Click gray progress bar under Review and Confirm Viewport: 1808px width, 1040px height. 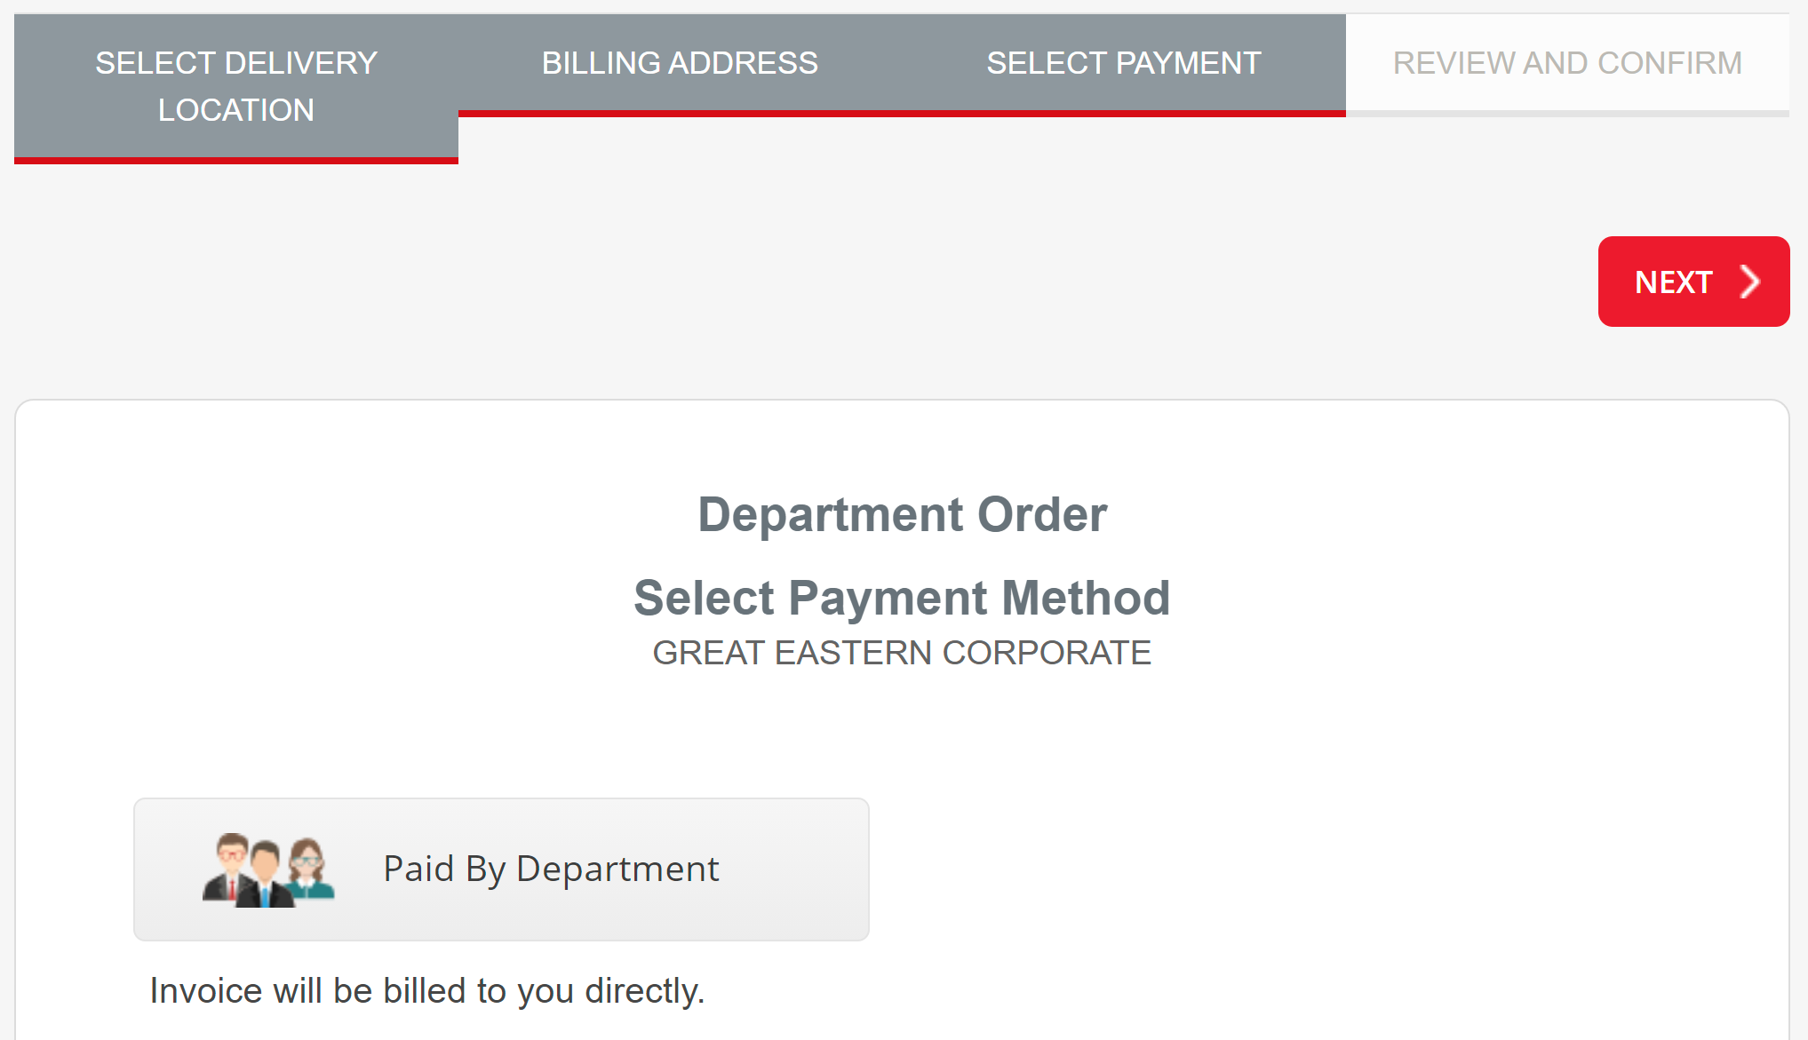(x=1566, y=114)
